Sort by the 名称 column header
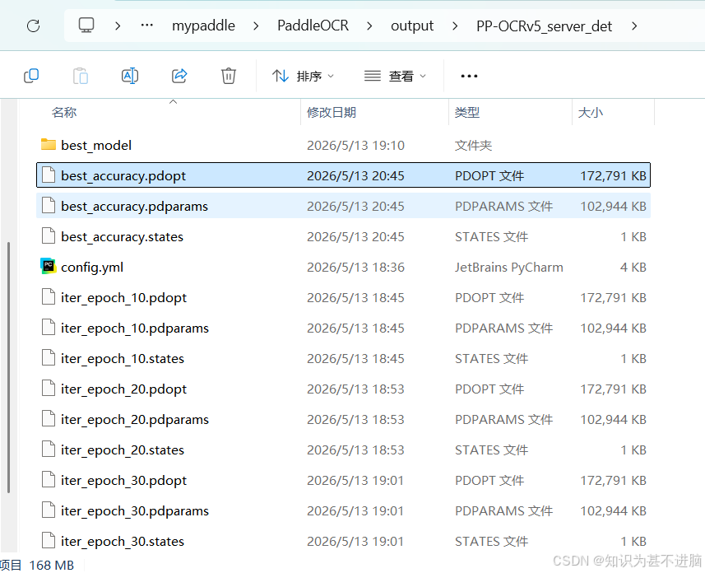Screen dimensions: 705x573 click(x=64, y=112)
